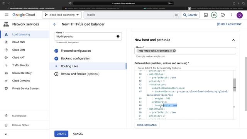Open Marketplace in the sidebar
Screen dimensions: 247x139
[25, 116]
